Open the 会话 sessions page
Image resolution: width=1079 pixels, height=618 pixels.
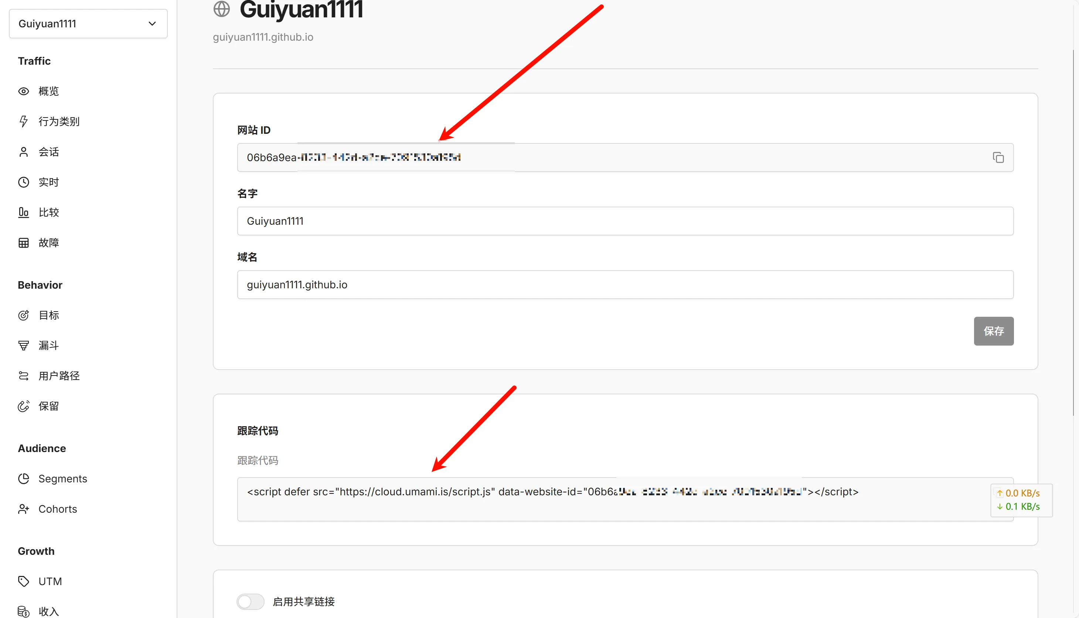coord(49,152)
